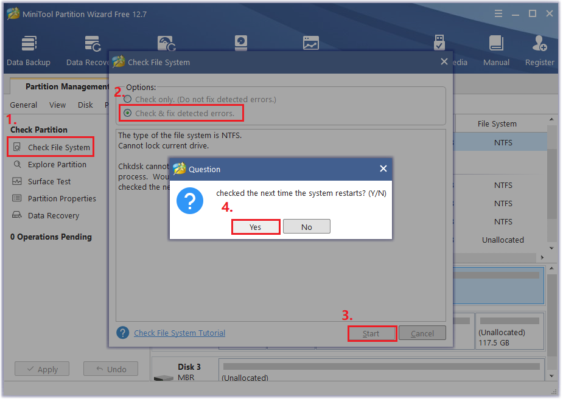
Task: Open the View menu
Action: [x=57, y=105]
